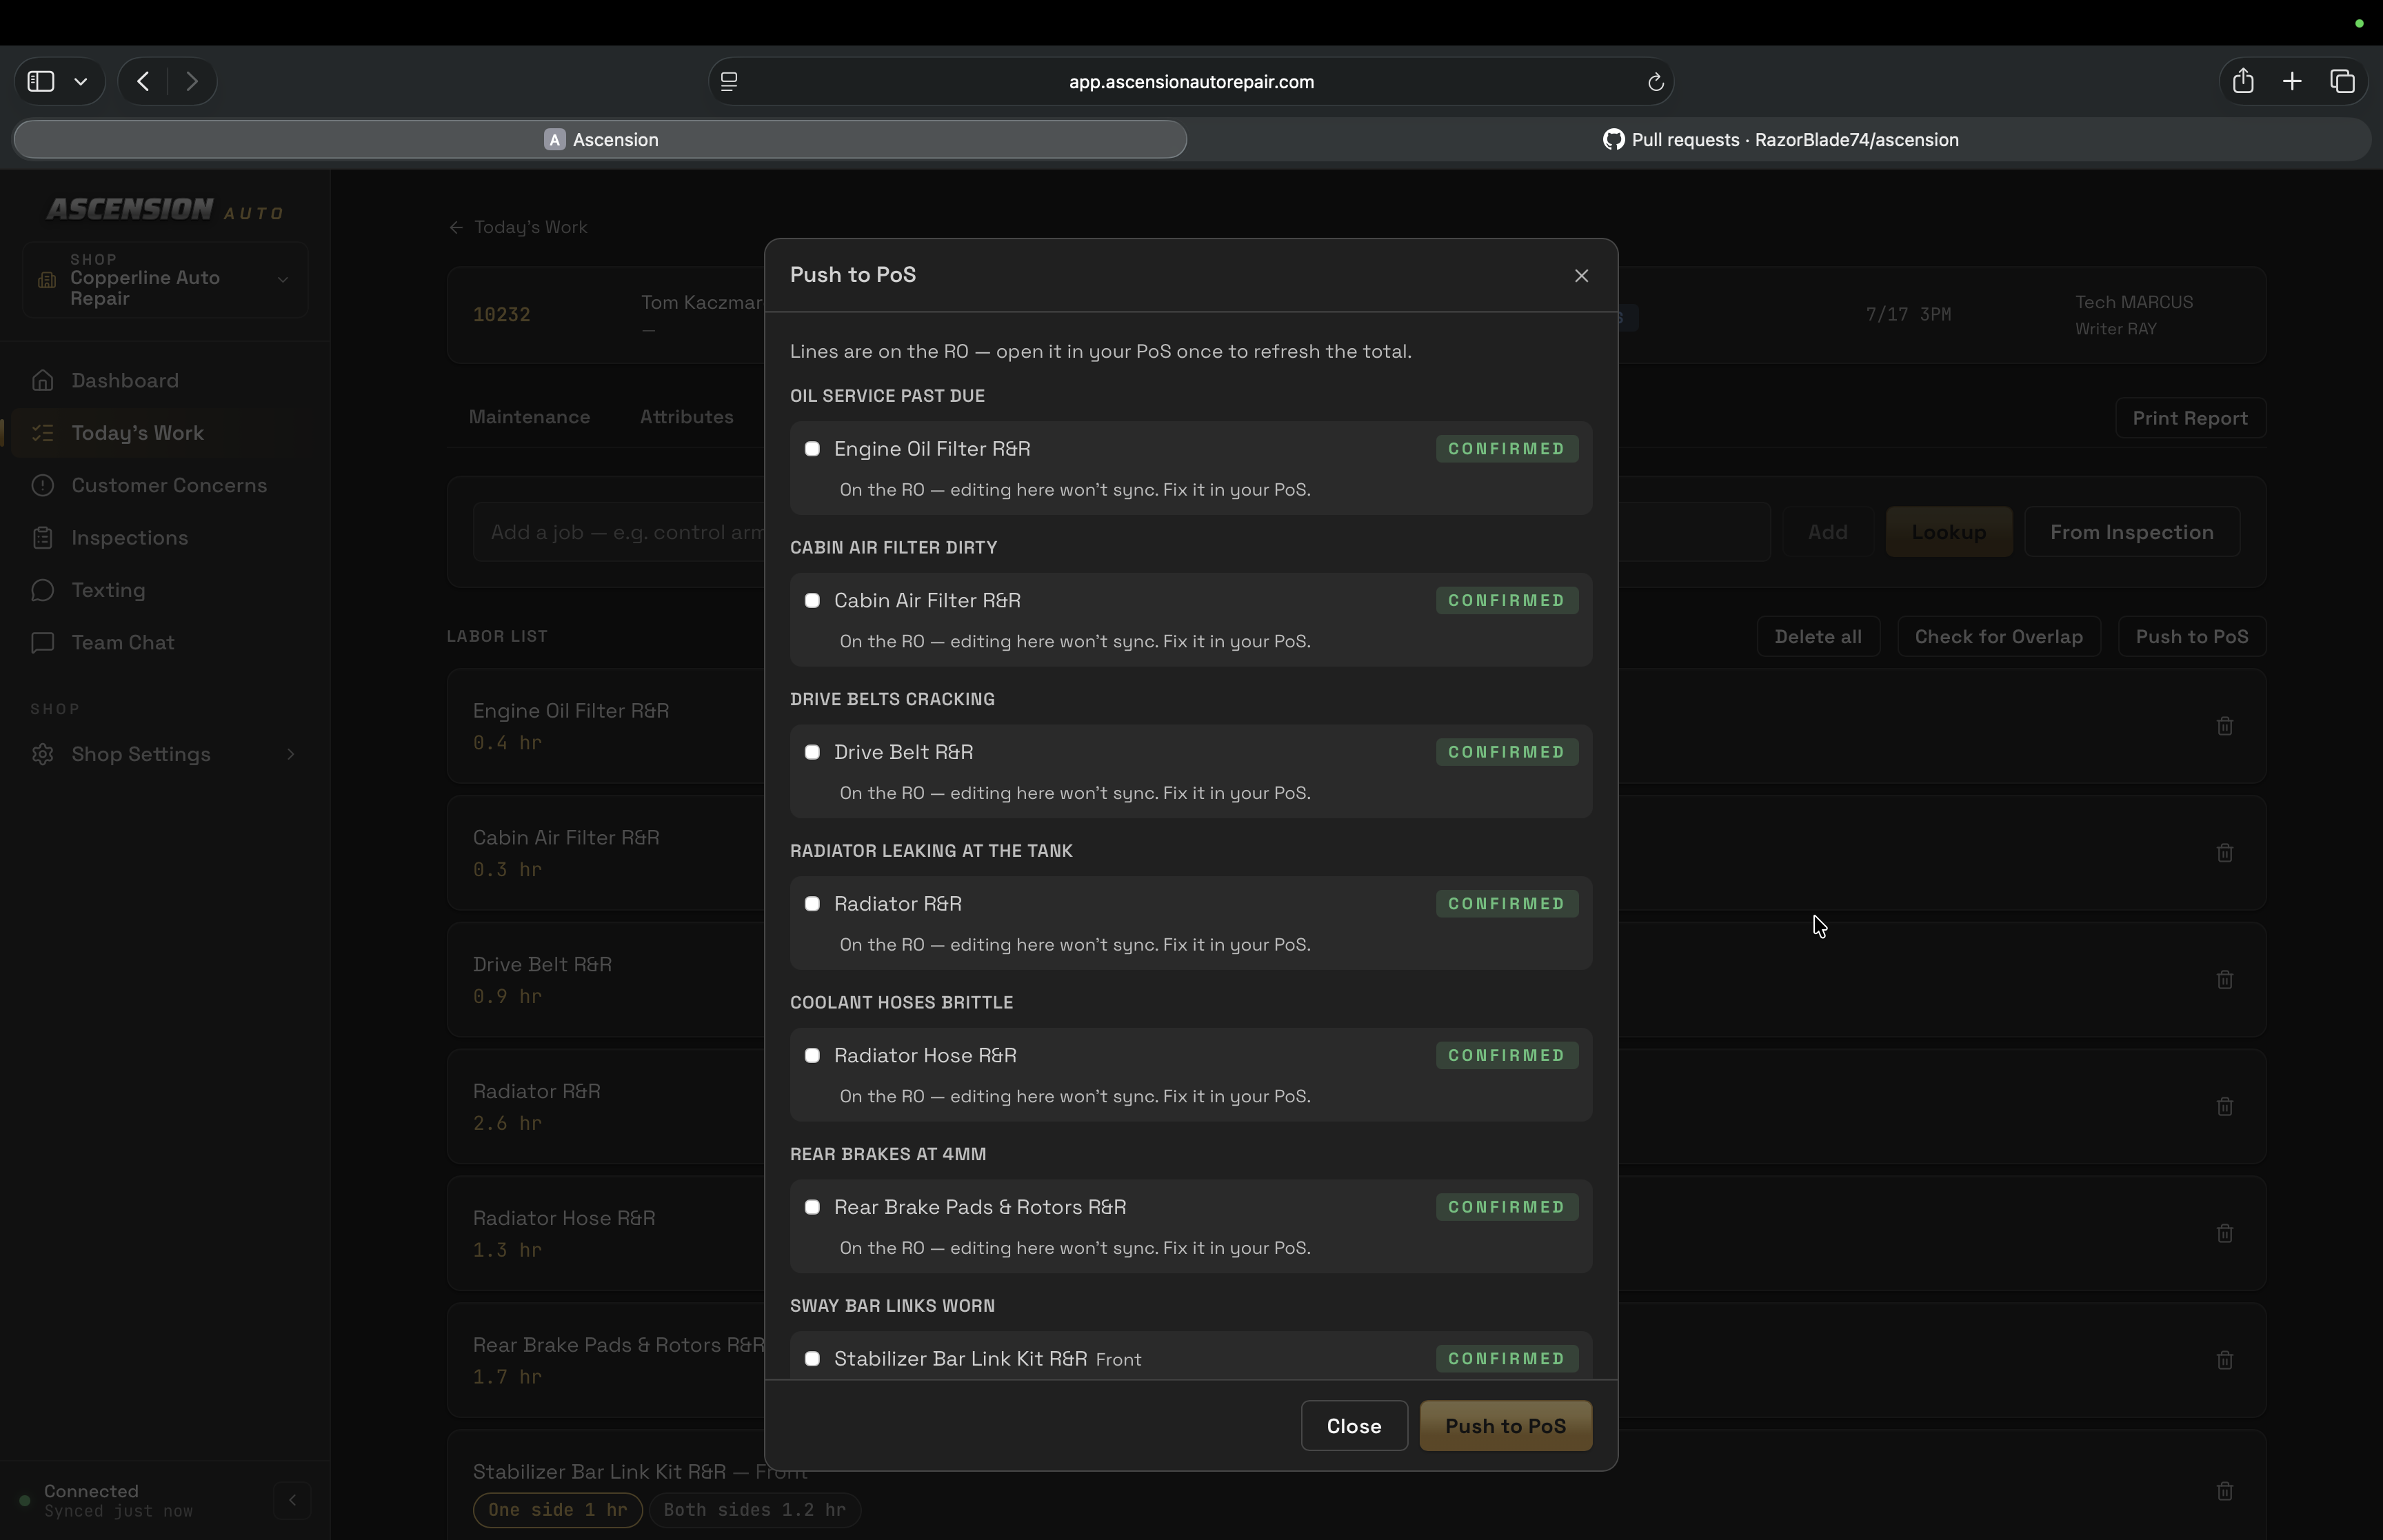Viewport: 2383px width, 1540px height.
Task: Go to Inspections in sidebar
Action: point(165,538)
